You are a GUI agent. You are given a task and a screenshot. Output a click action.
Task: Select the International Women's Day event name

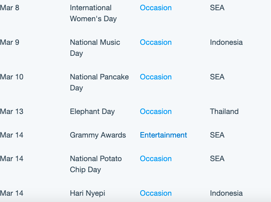point(93,13)
